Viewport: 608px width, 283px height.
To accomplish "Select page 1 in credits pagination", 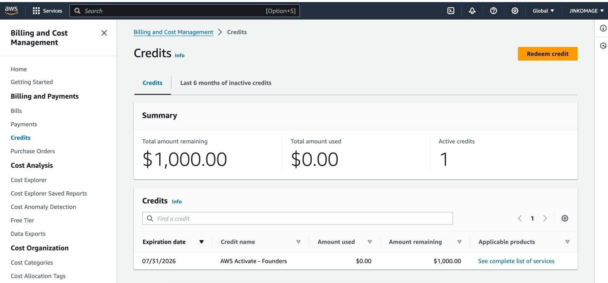I will click(x=532, y=218).
